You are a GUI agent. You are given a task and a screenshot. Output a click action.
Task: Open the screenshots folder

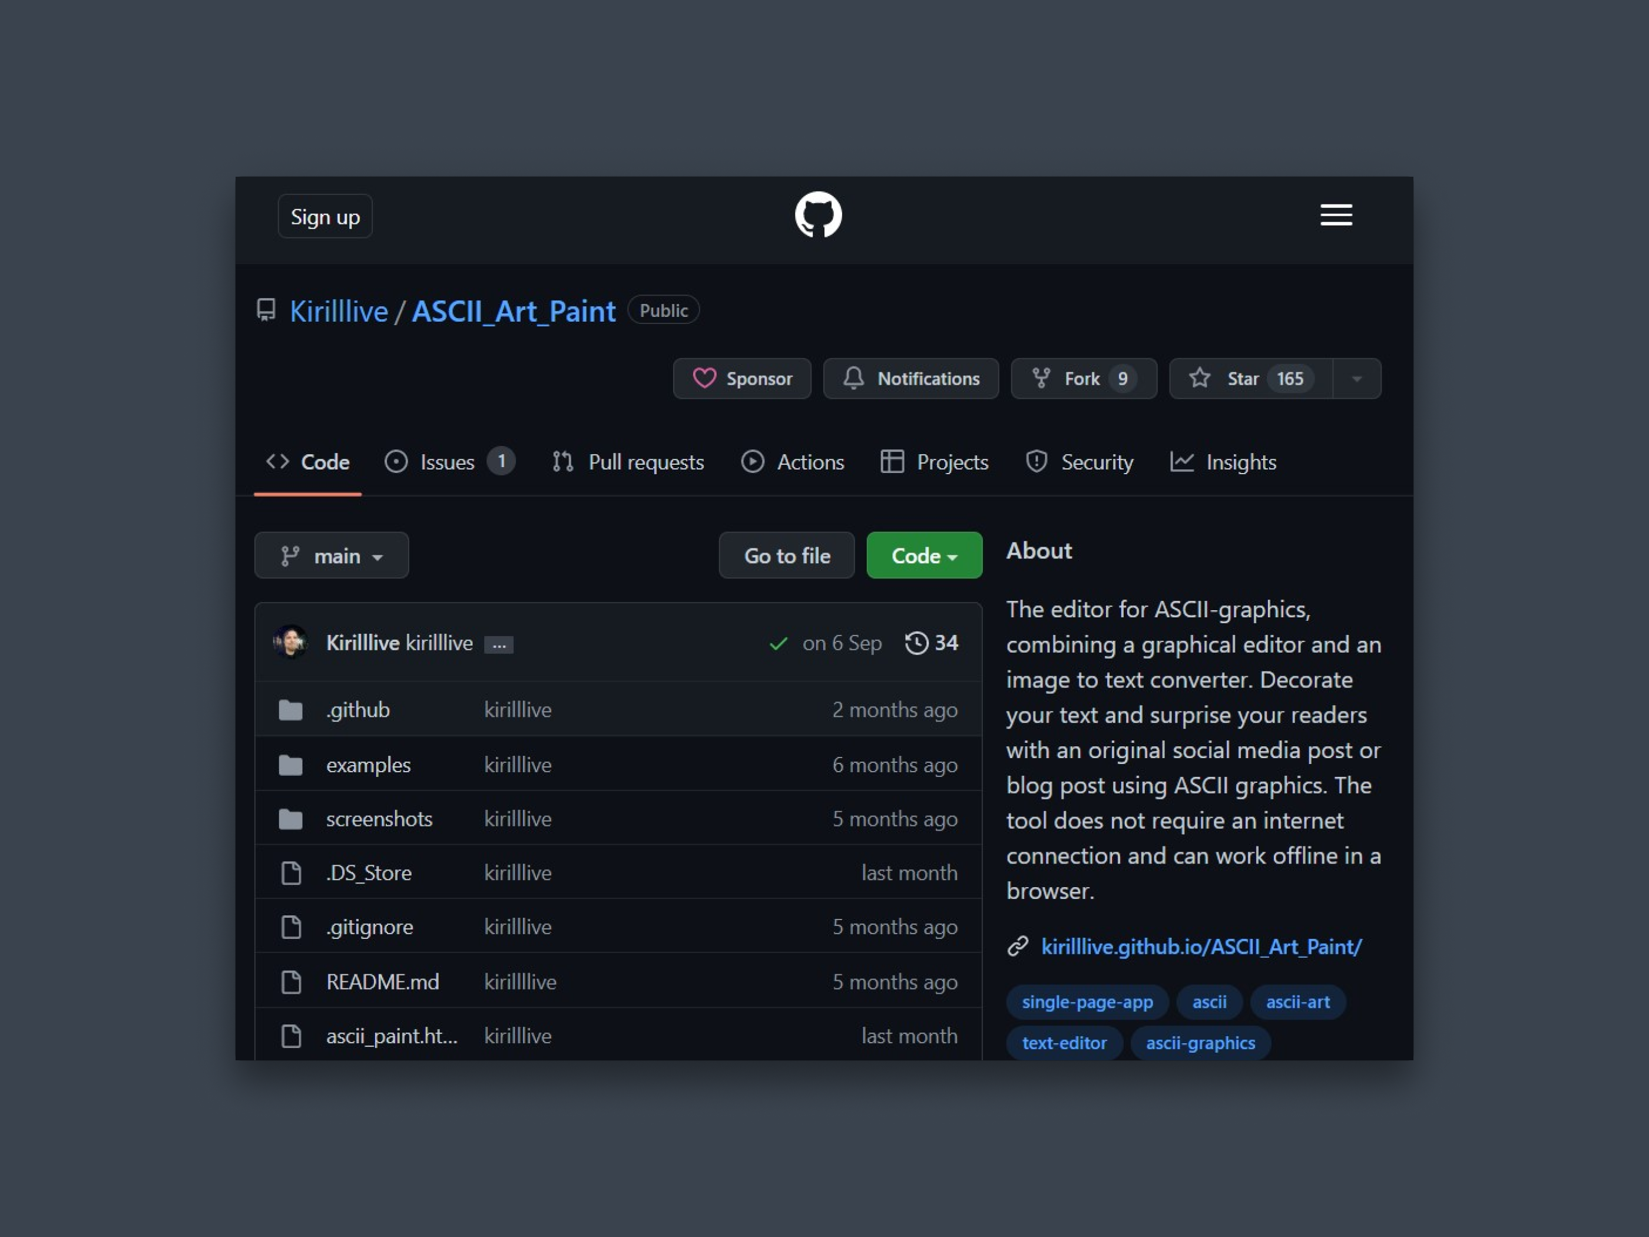(379, 819)
